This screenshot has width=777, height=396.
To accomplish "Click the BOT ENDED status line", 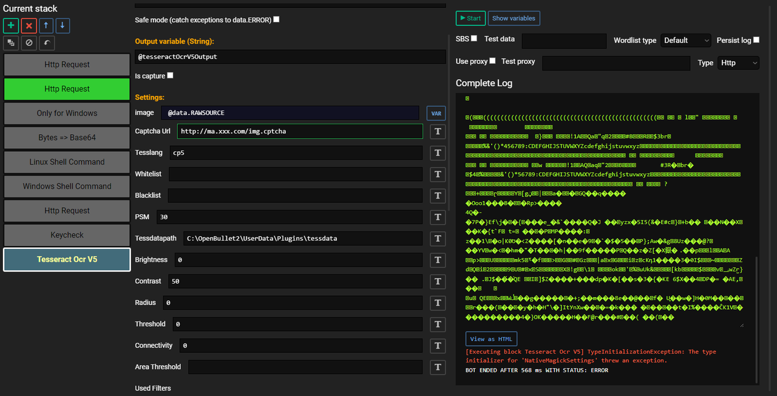I will coord(537,370).
